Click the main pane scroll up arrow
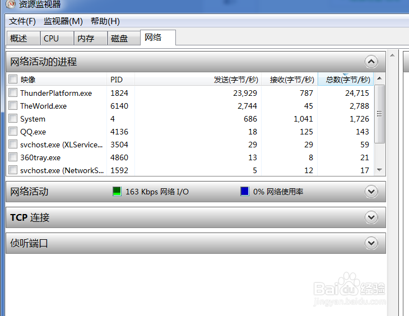Screen dimensions: 409x316 pos(392,55)
